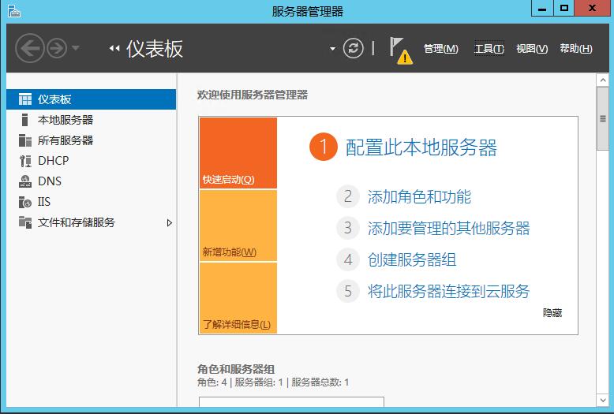Open the 视图(V) menu
Image resolution: width=614 pixels, height=414 pixels.
[x=531, y=49]
